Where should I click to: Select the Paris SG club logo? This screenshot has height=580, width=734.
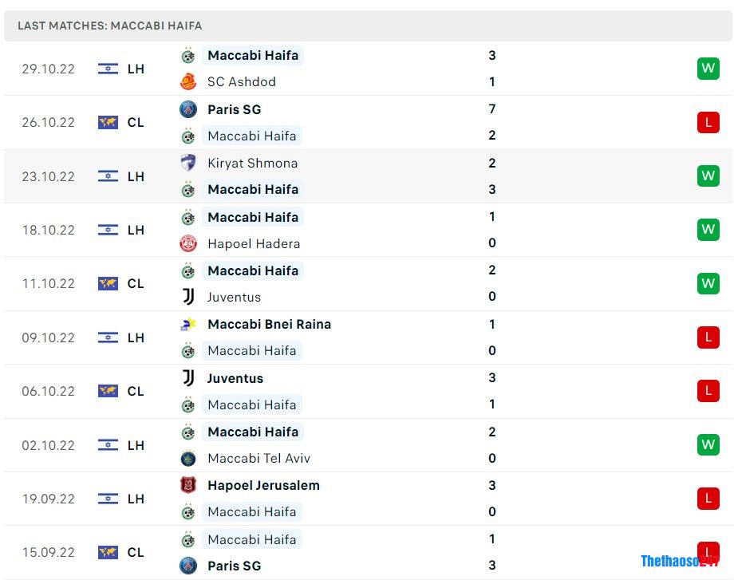tap(188, 109)
